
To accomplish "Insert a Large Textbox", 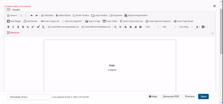I will tap(100, 16).
